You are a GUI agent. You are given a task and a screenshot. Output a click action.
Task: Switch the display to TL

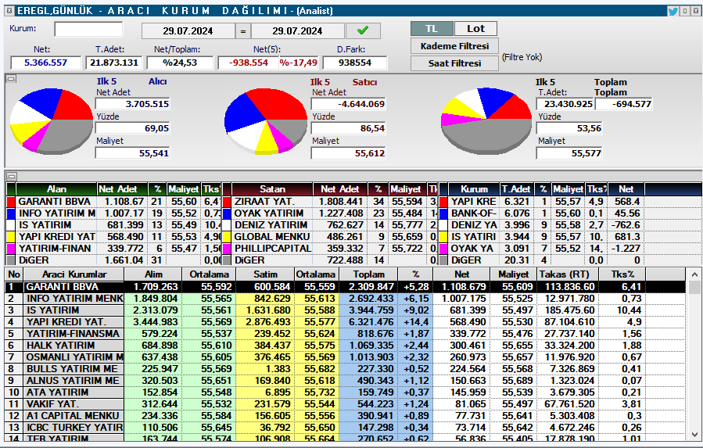pos(432,29)
